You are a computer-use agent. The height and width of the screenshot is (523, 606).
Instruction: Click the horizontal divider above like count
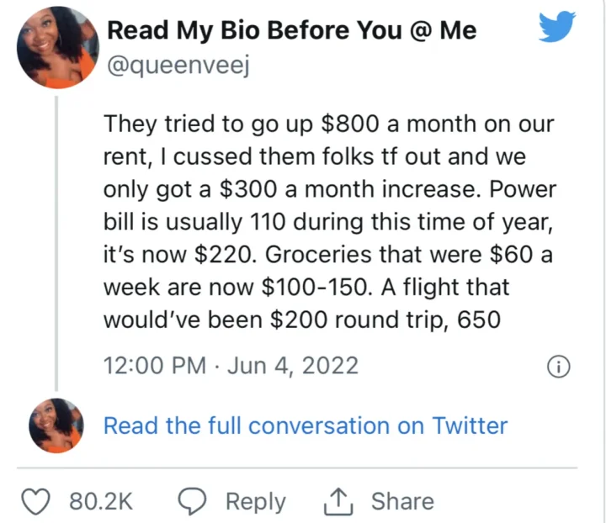[303, 467]
